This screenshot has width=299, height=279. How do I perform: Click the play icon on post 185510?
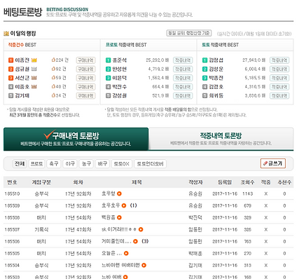(119, 193)
